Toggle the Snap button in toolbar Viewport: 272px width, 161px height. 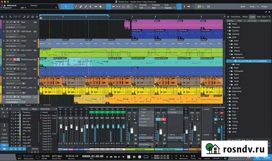[179, 7]
